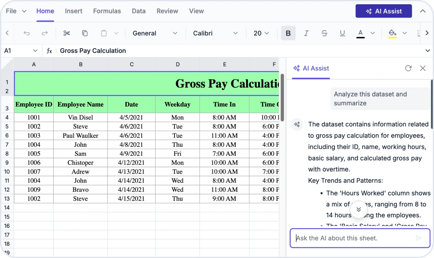Image resolution: width=434 pixels, height=258 pixels.
Task: Click the AI sparkle avatar beside response
Action: (297, 124)
